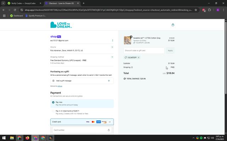Click the Total amount $118.84
Viewport: 227px width, 141px height.
(170, 73)
